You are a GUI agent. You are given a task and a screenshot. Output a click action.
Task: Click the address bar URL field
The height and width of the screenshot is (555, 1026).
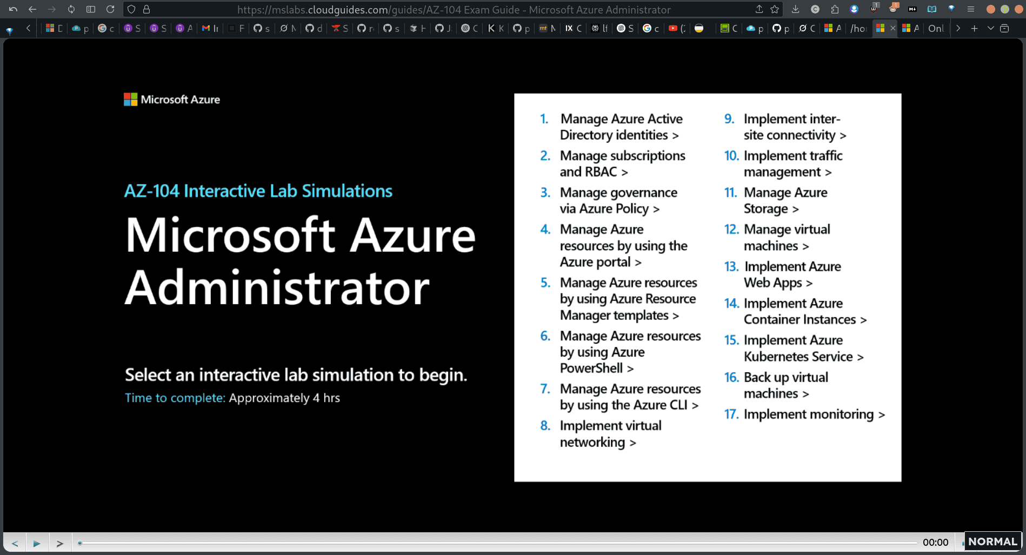[x=454, y=9]
